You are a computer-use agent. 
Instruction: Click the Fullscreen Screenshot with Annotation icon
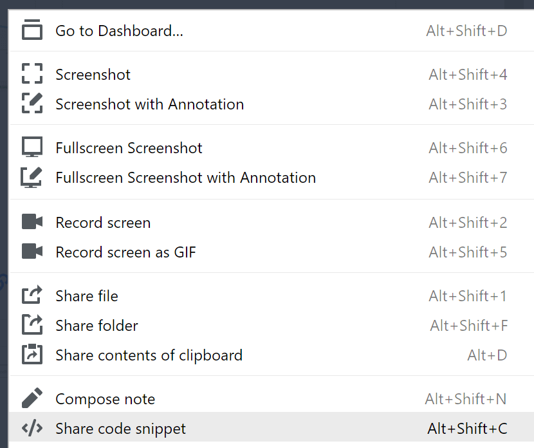[x=32, y=177]
